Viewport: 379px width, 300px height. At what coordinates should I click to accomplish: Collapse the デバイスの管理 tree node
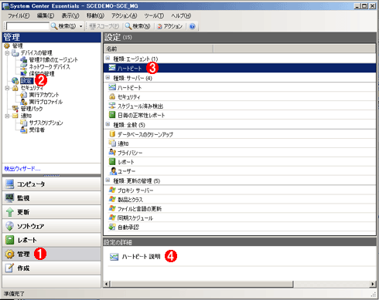(7, 53)
